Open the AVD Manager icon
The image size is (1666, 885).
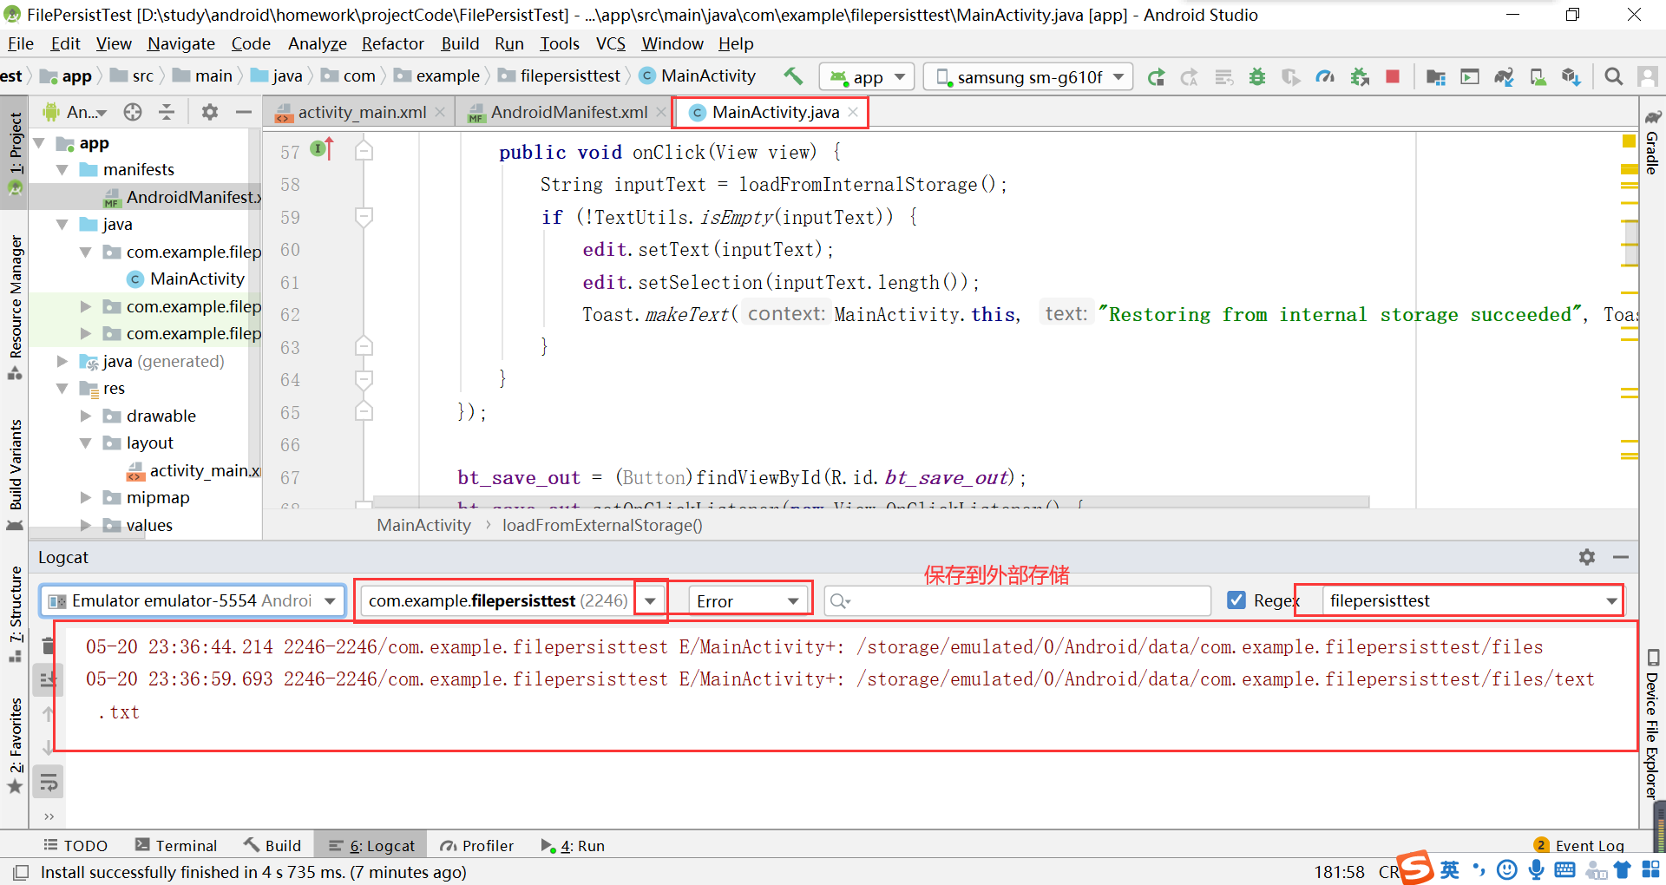(x=1538, y=77)
